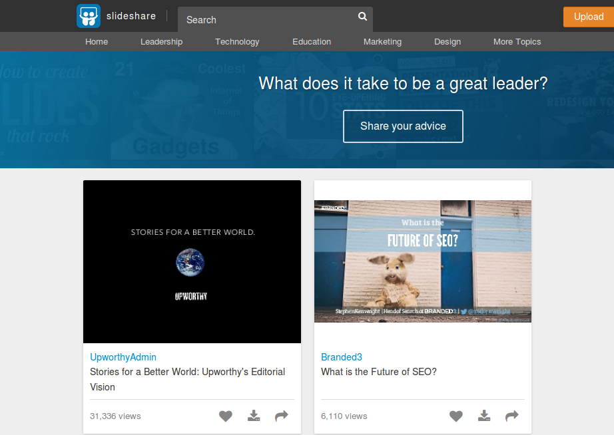Open the Education topic
Screen dimensions: 614x435
pos(312,41)
